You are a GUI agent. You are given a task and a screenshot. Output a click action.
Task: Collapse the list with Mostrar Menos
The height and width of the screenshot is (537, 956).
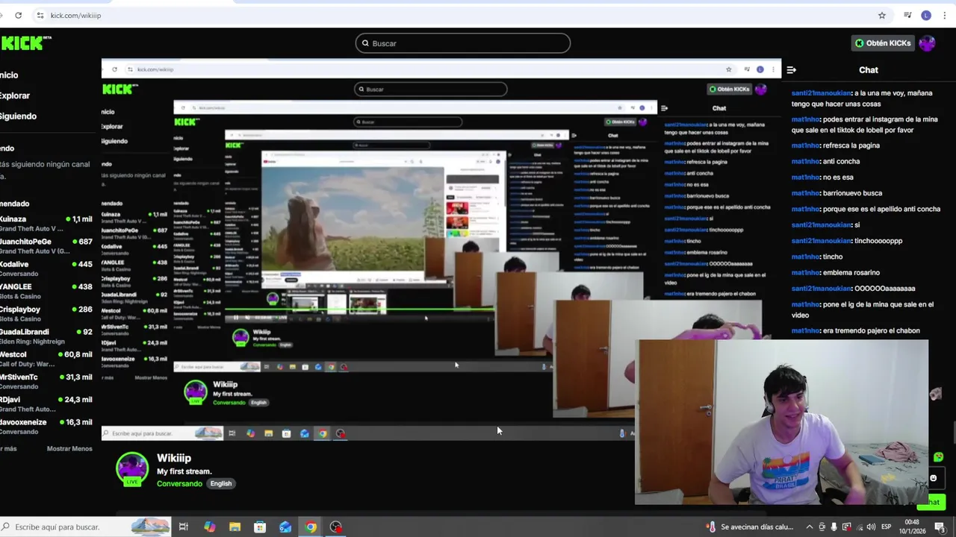click(x=69, y=449)
